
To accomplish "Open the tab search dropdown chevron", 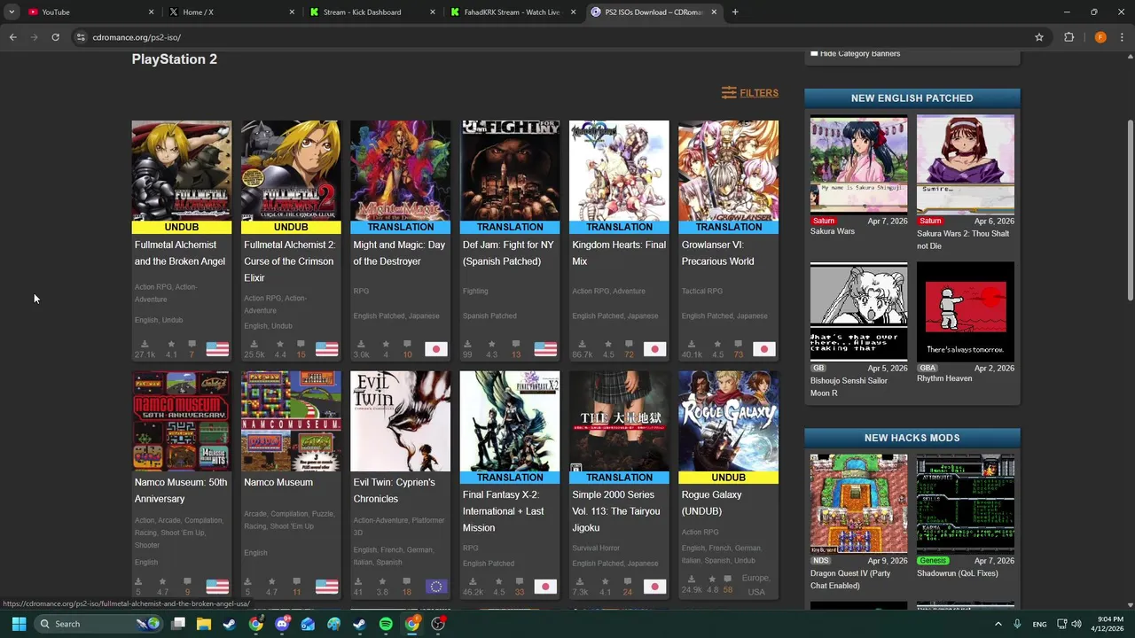I will coord(12,12).
